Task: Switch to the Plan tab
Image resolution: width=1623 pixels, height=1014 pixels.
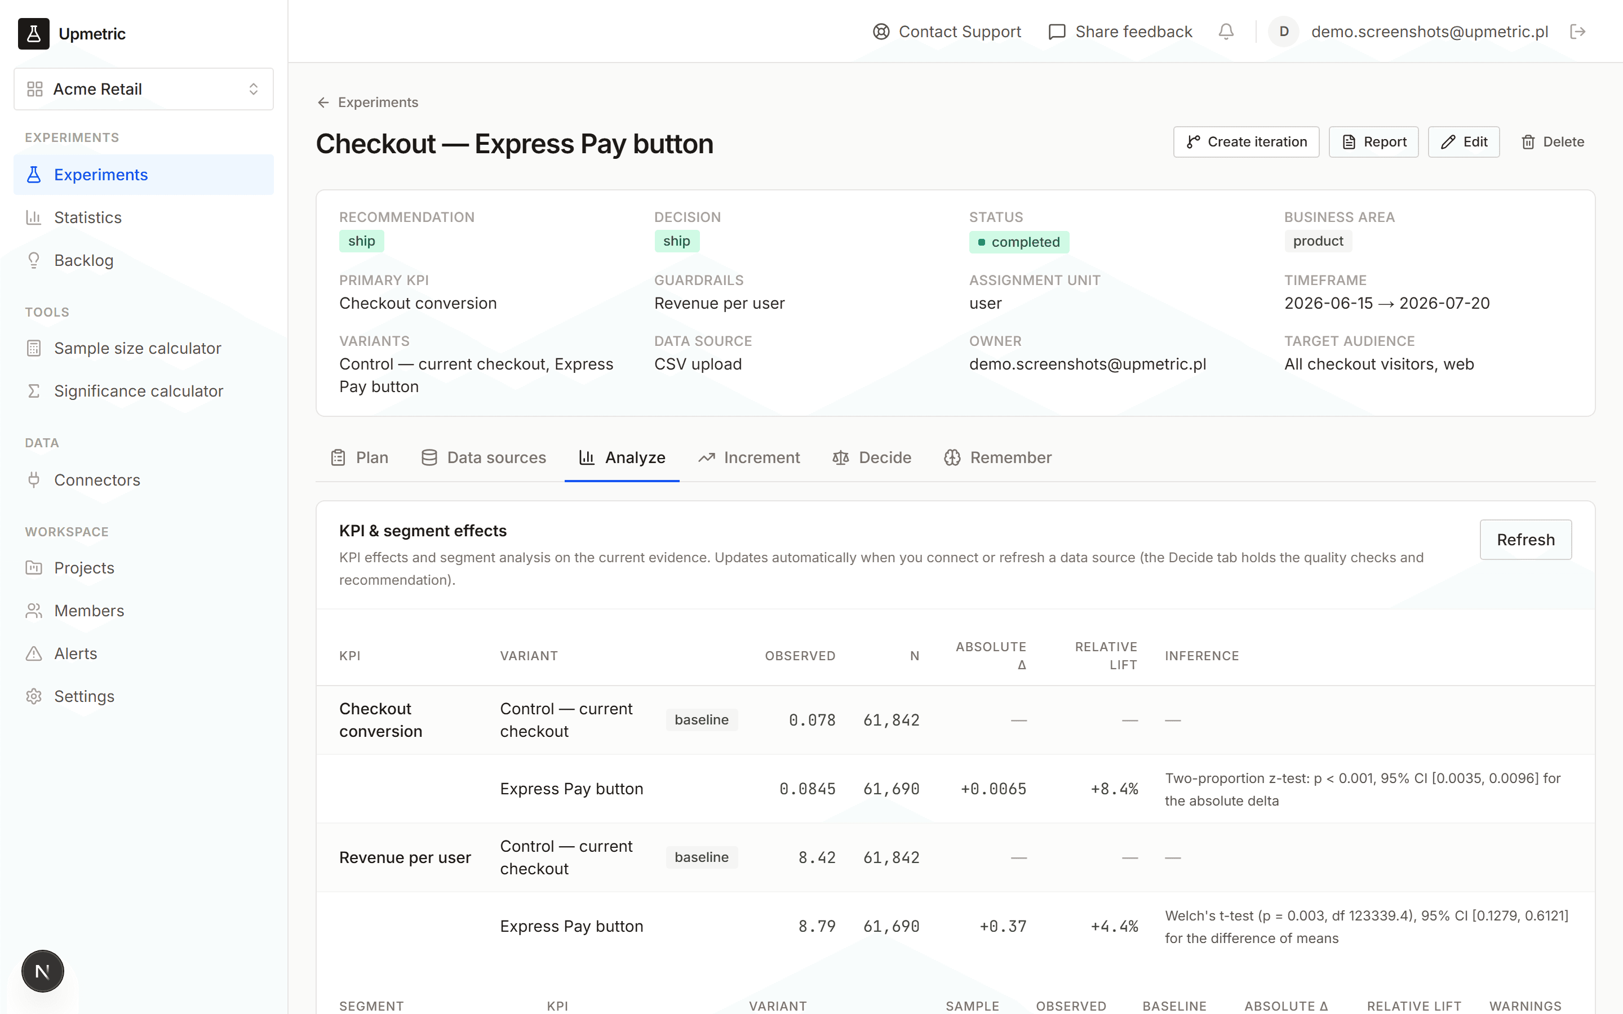Action: (x=360, y=457)
